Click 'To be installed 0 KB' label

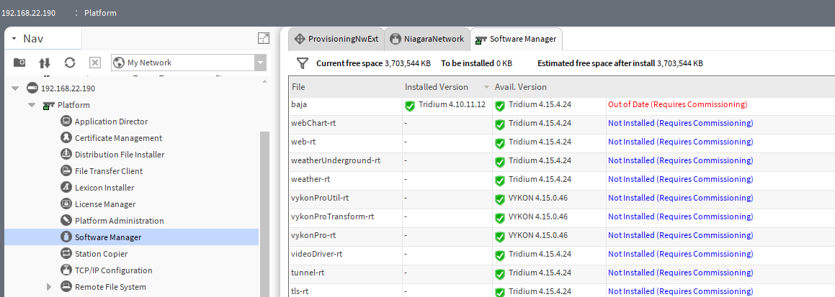(x=477, y=63)
